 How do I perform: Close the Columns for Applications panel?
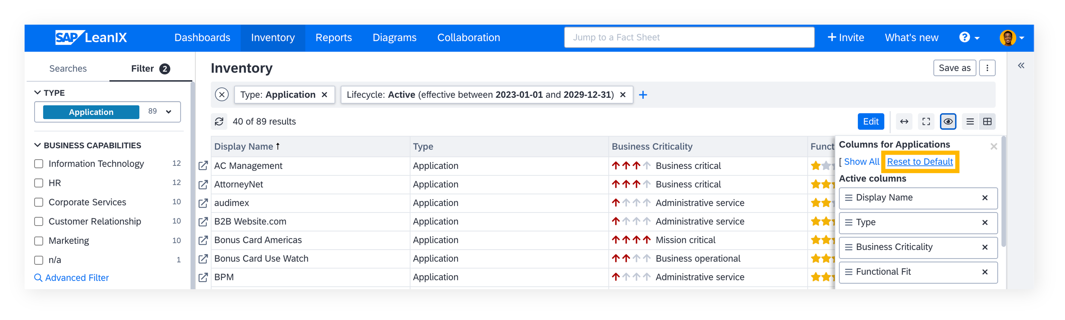click(x=993, y=146)
